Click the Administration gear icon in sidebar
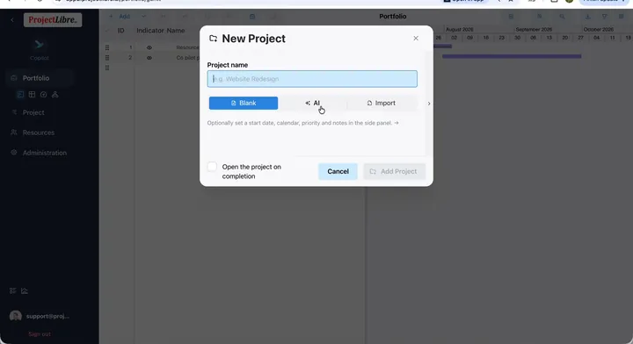Screen dimensions: 633x344 pos(14,153)
